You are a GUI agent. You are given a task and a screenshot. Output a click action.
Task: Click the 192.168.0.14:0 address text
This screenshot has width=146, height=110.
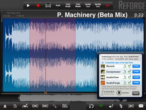[13, 13]
